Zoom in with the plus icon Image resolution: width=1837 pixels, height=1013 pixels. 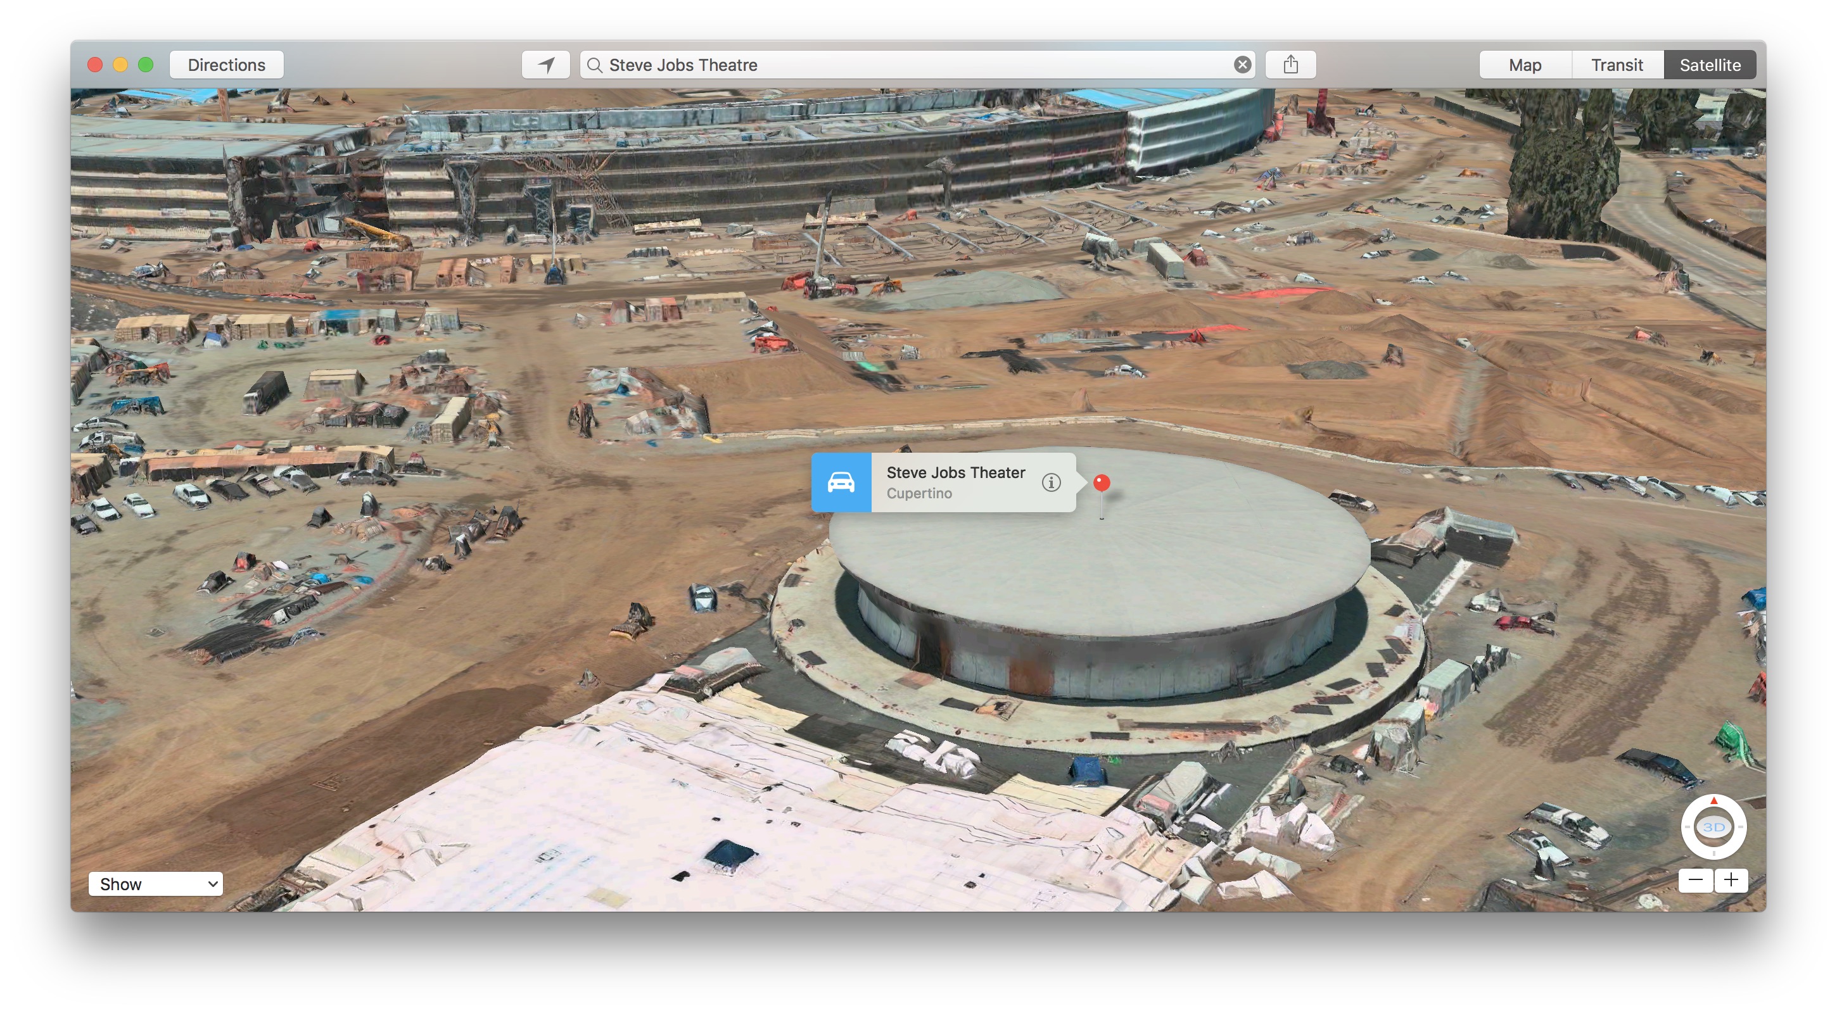pos(1731,881)
